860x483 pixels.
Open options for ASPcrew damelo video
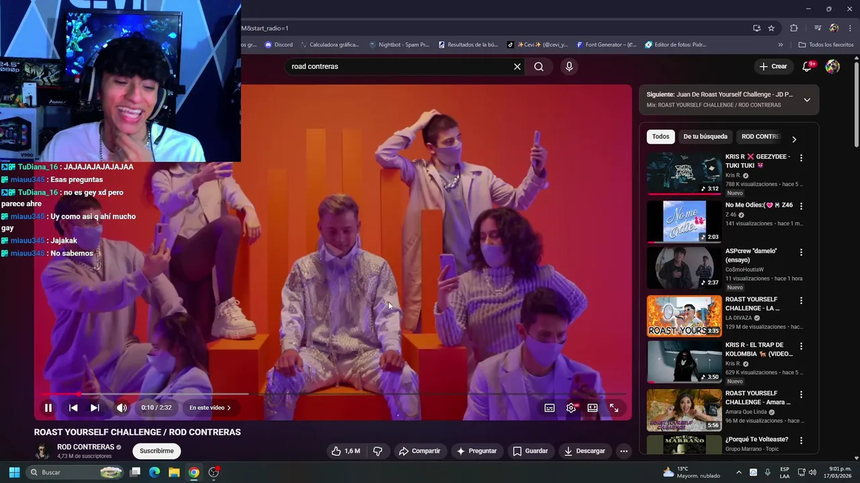(801, 252)
